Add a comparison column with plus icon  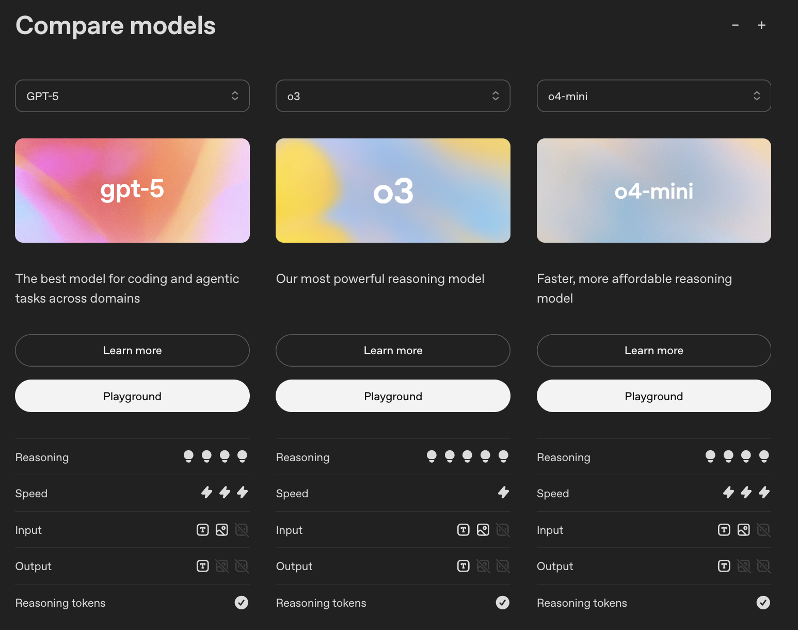[761, 25]
